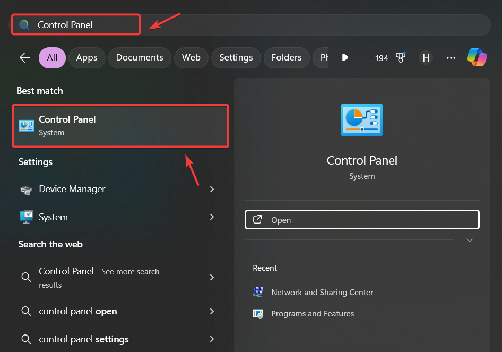Open the H account profile avatar

426,58
